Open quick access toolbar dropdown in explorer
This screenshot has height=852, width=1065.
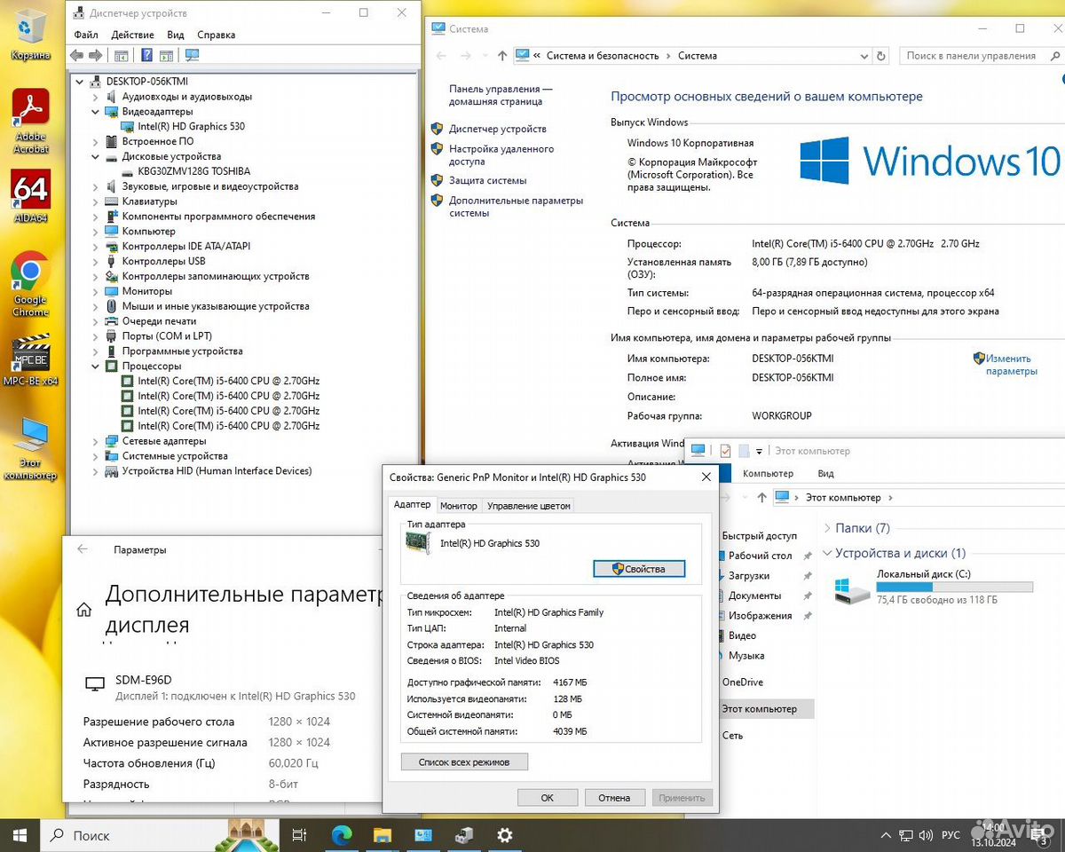click(761, 451)
